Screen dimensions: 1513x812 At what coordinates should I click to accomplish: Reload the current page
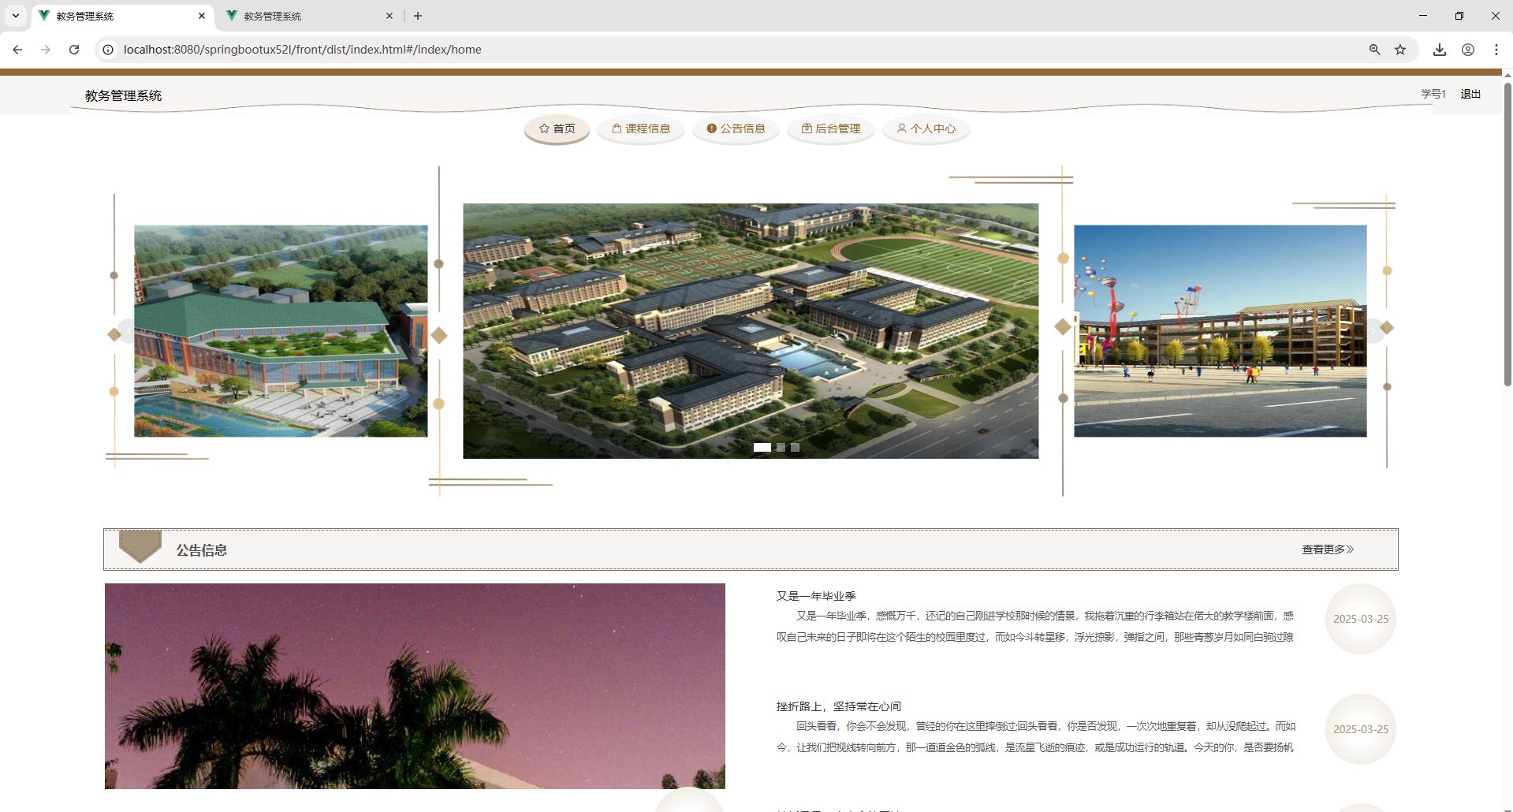[74, 50]
